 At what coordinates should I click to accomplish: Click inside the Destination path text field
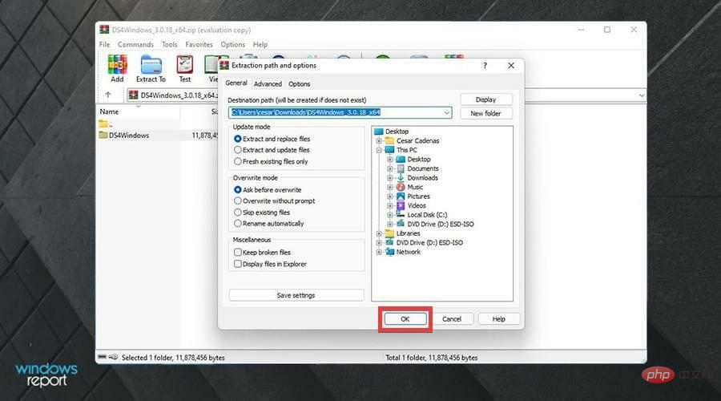(x=336, y=113)
